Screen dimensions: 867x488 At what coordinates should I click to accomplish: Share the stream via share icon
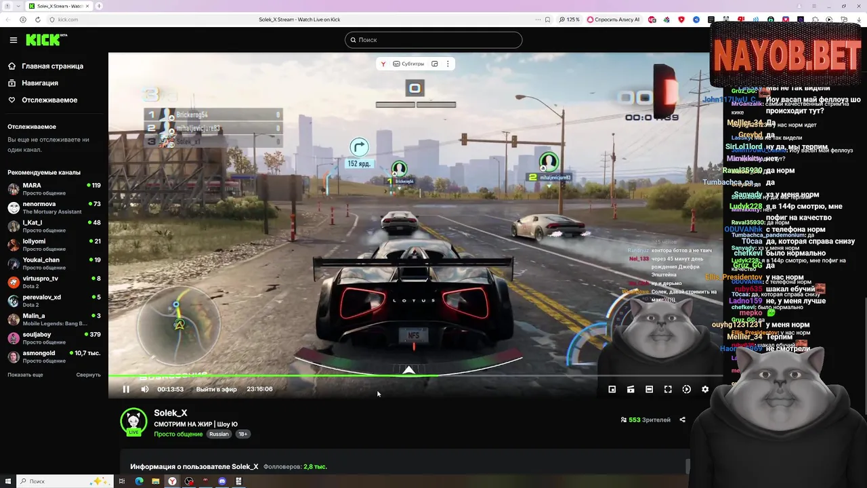pos(682,420)
